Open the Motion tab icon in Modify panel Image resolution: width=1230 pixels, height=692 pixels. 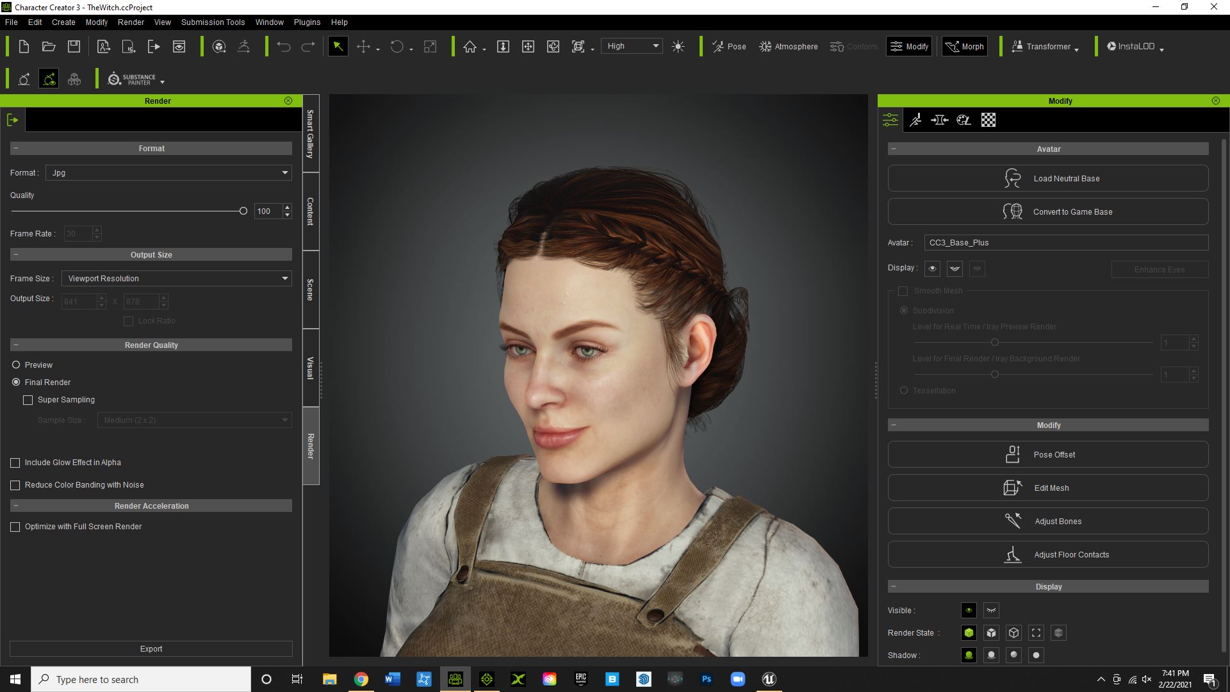(915, 120)
